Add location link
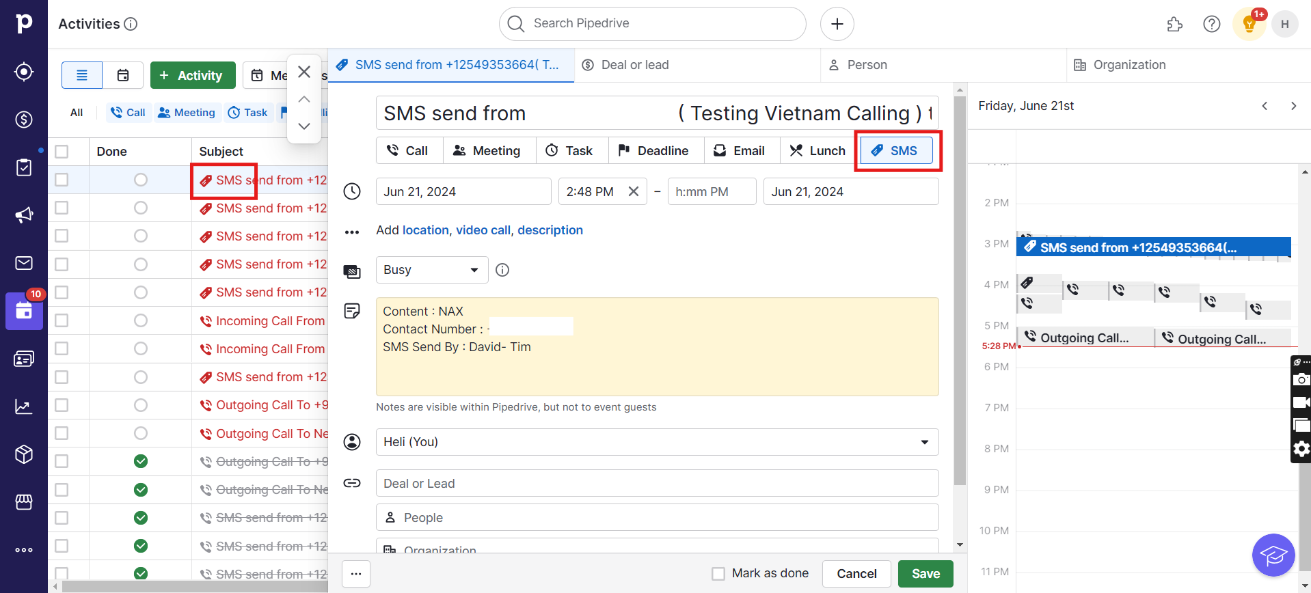The image size is (1311, 593). pos(425,230)
